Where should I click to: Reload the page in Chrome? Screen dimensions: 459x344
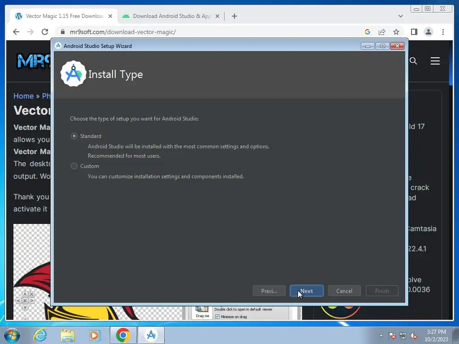(x=45, y=32)
